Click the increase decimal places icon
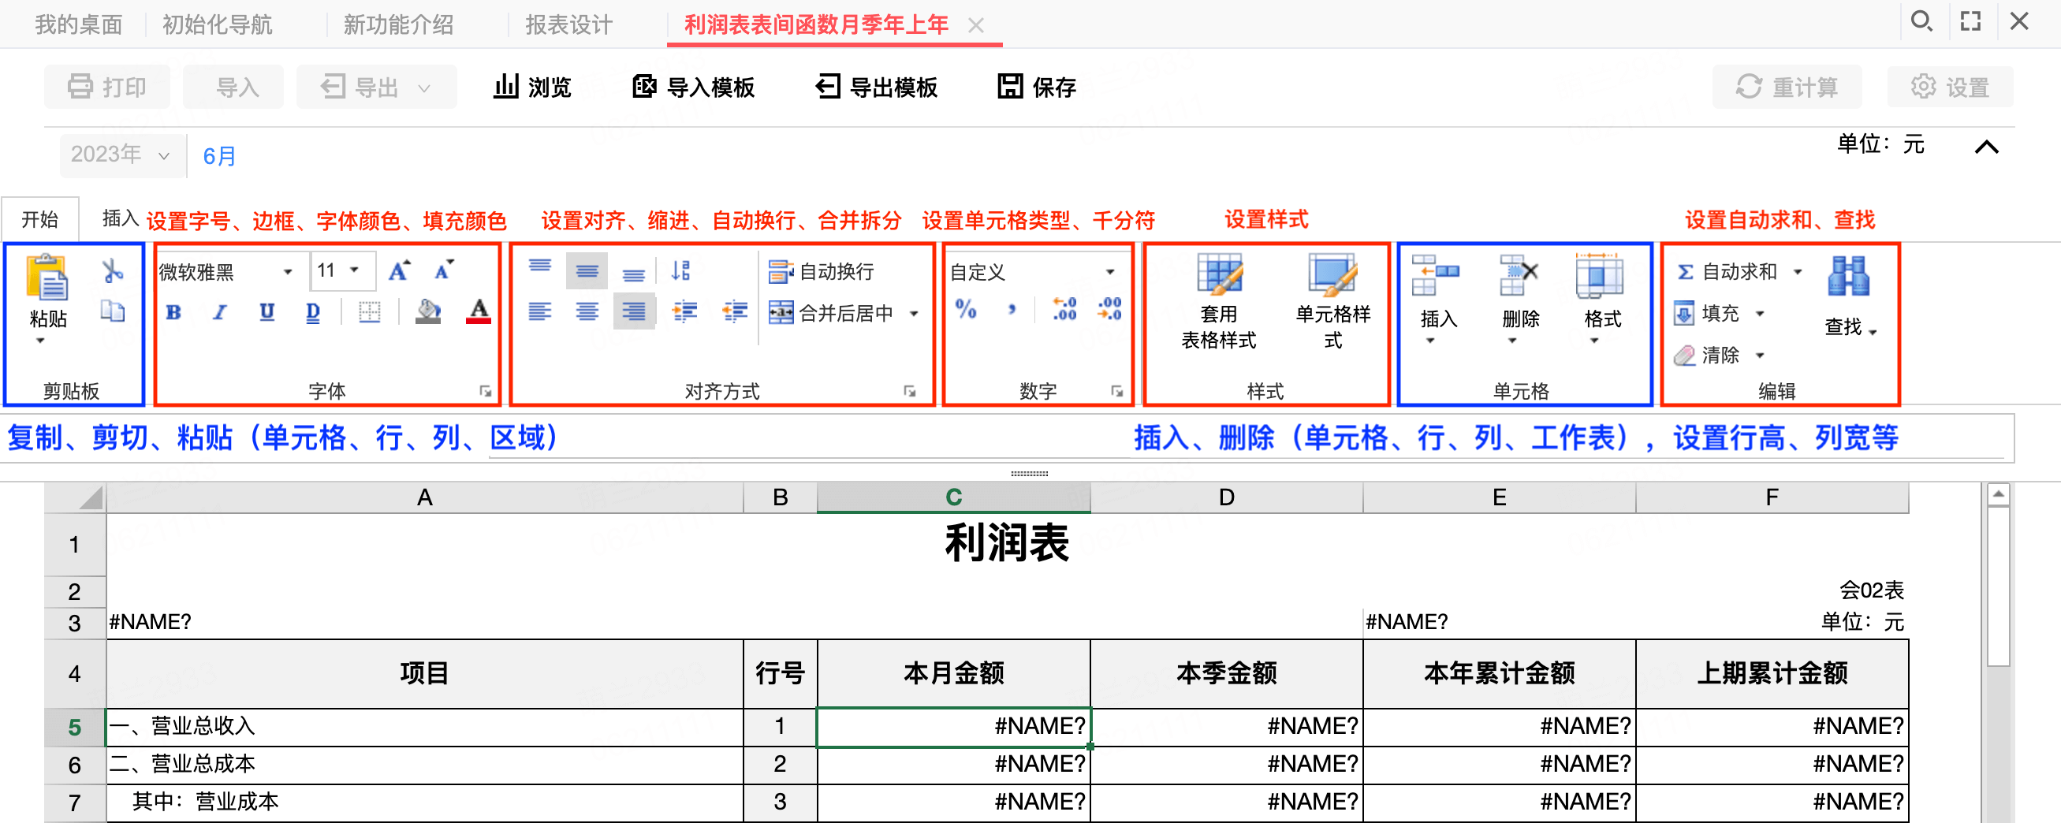Image resolution: width=2061 pixels, height=823 pixels. coord(1064,309)
